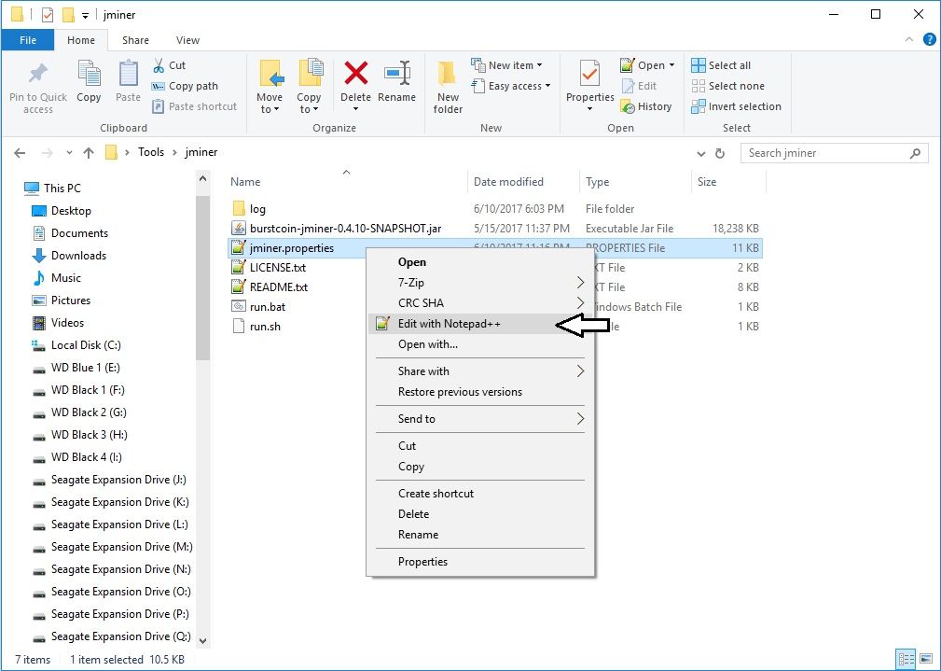The width and height of the screenshot is (941, 671).
Task: Select the run.bat file icon
Action: [238, 306]
